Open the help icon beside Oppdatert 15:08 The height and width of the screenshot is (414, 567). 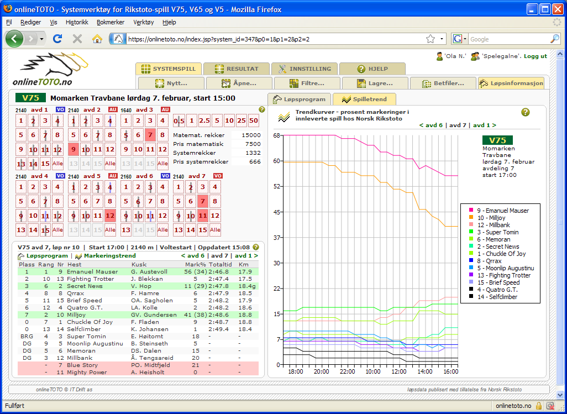tap(256, 247)
